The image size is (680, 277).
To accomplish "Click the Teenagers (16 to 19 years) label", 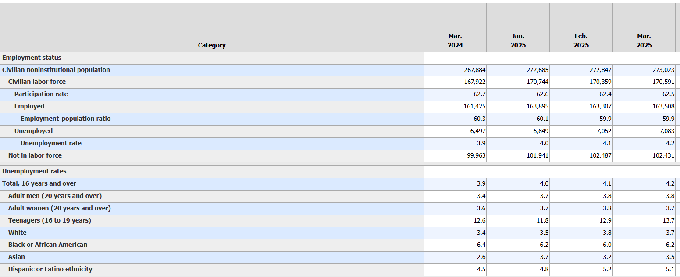I will tap(50, 220).
